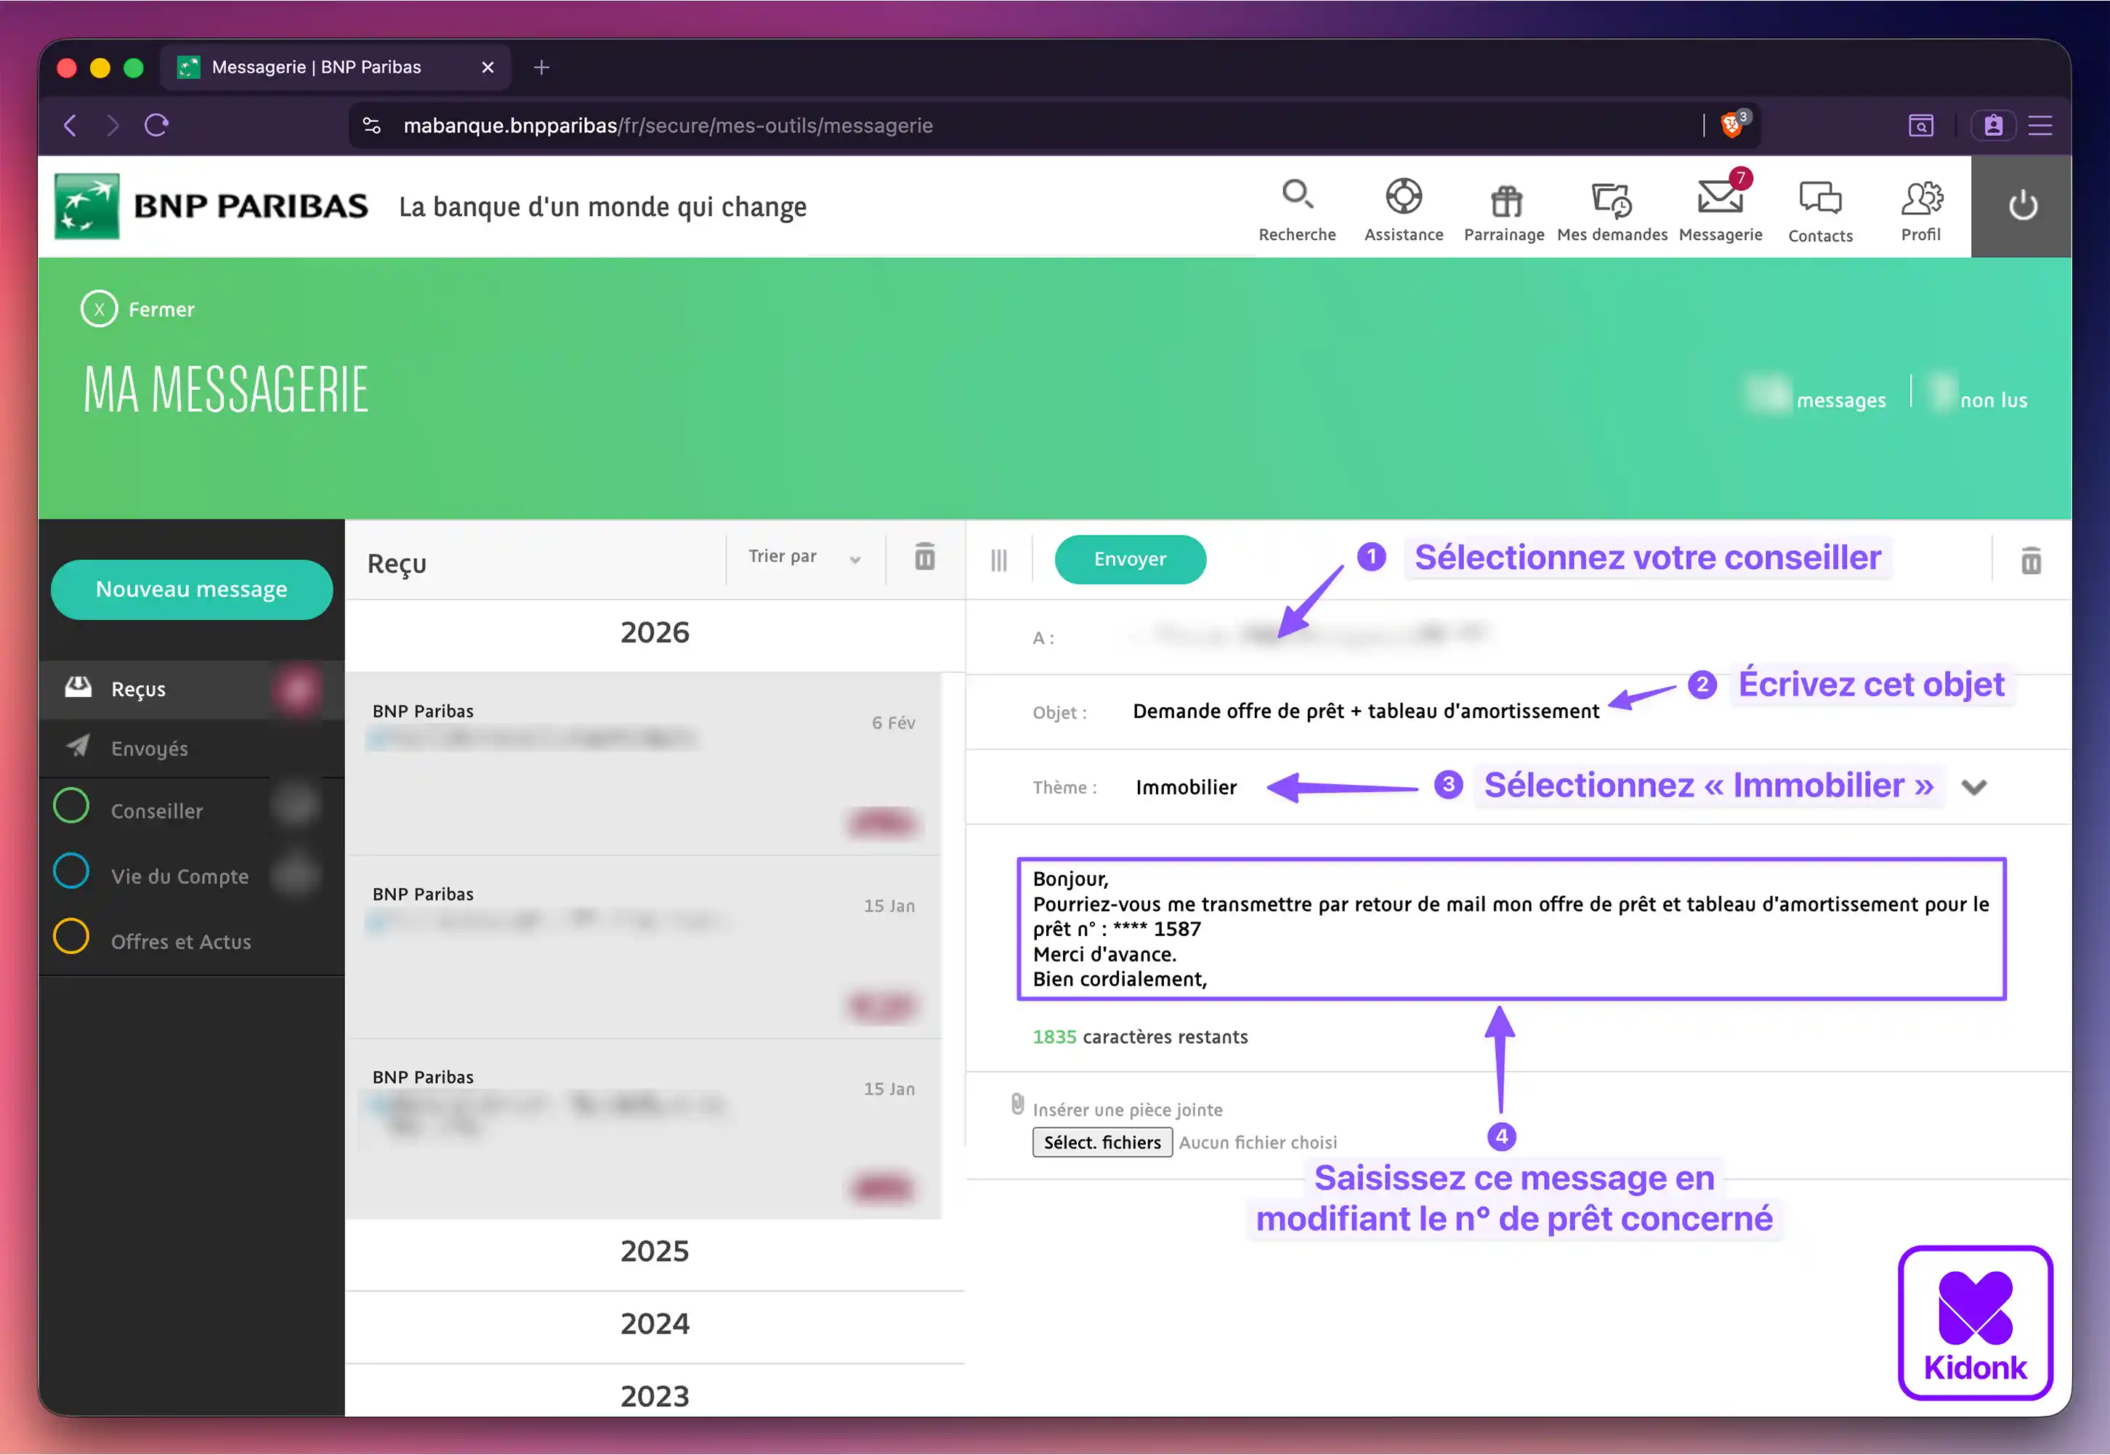
Task: Click the 'messages' counter label
Action: point(1840,400)
